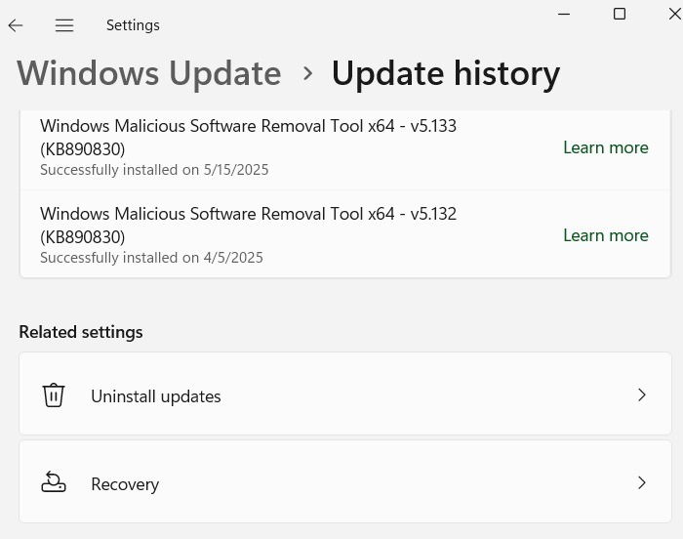Click the back arrow in Settings
Screen dimensions: 683x539
16,25
